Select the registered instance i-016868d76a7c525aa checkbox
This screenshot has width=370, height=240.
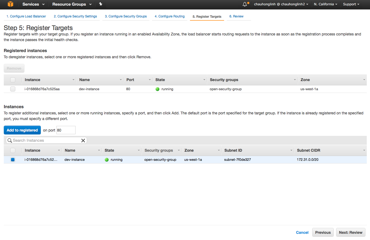coord(13,89)
